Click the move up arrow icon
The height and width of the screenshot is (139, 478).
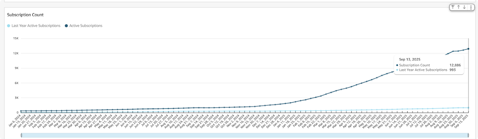[459, 7]
